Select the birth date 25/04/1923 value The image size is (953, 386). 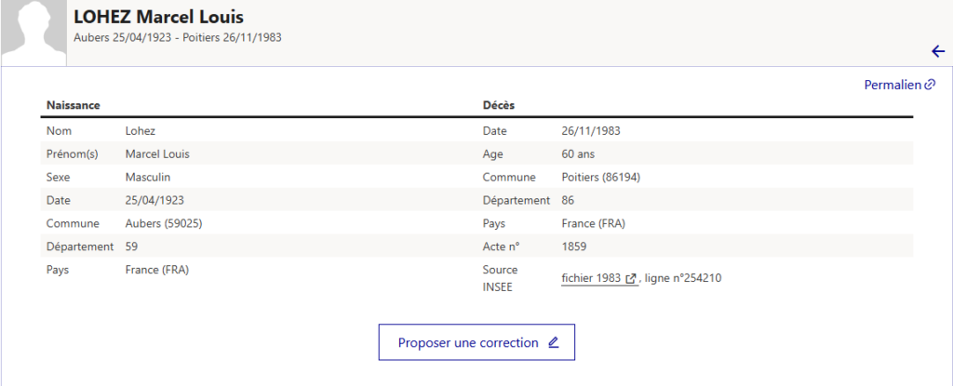click(x=154, y=200)
